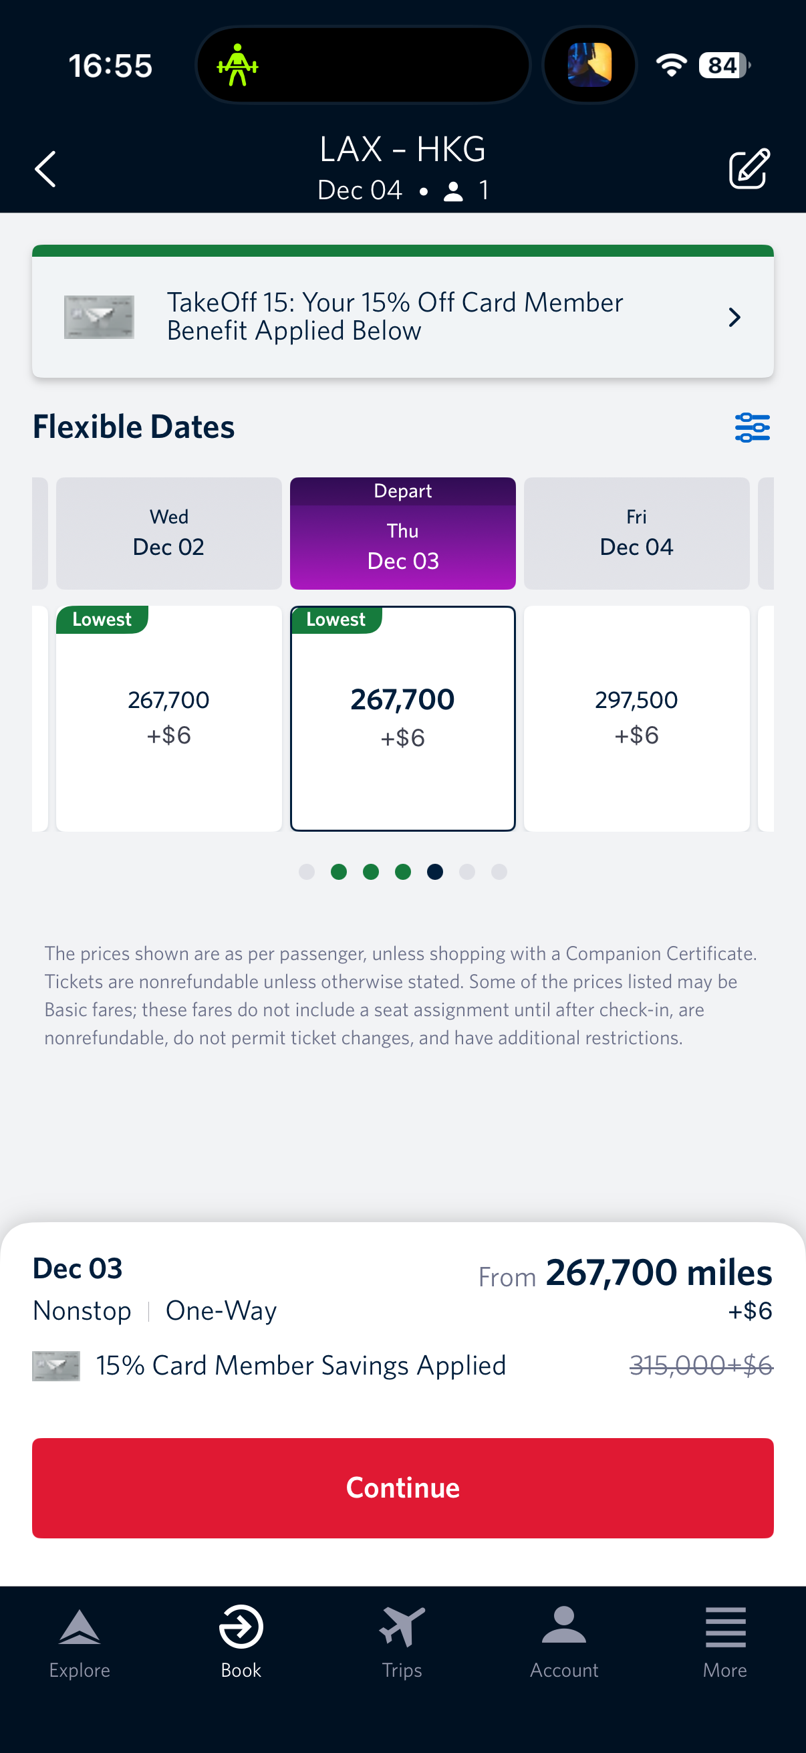Jump to the last page indicator dot

[x=499, y=872]
